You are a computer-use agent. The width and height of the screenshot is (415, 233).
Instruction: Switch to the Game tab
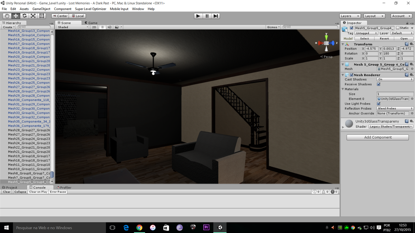(x=91, y=23)
